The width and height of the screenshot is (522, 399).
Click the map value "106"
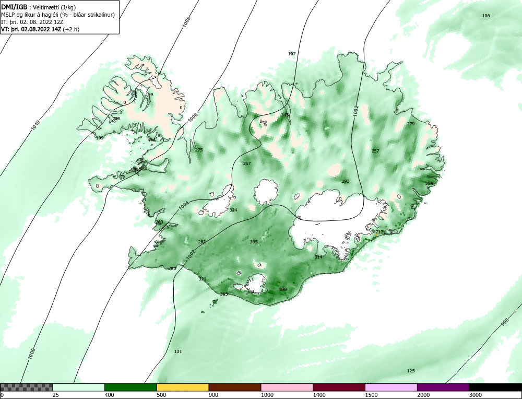click(x=486, y=16)
